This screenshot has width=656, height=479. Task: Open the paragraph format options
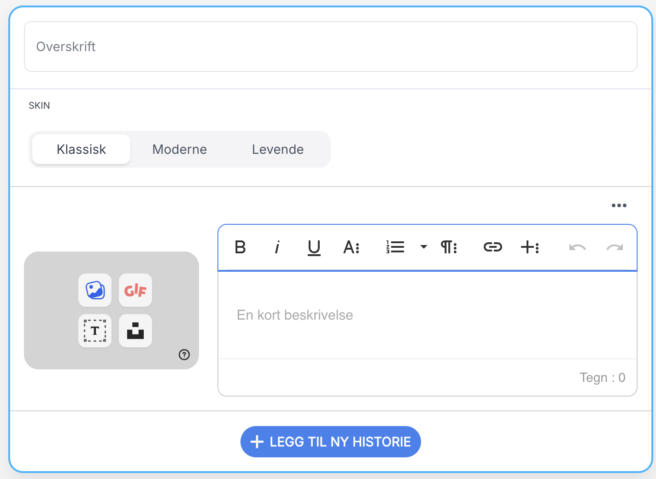(x=449, y=247)
